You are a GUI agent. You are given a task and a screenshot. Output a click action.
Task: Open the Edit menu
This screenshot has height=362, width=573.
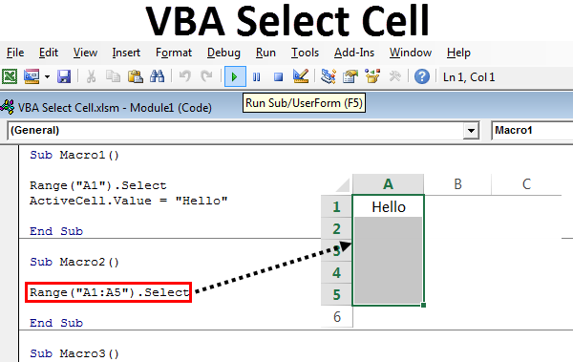point(49,53)
